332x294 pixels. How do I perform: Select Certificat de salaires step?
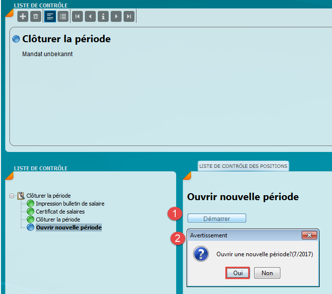(x=60, y=212)
